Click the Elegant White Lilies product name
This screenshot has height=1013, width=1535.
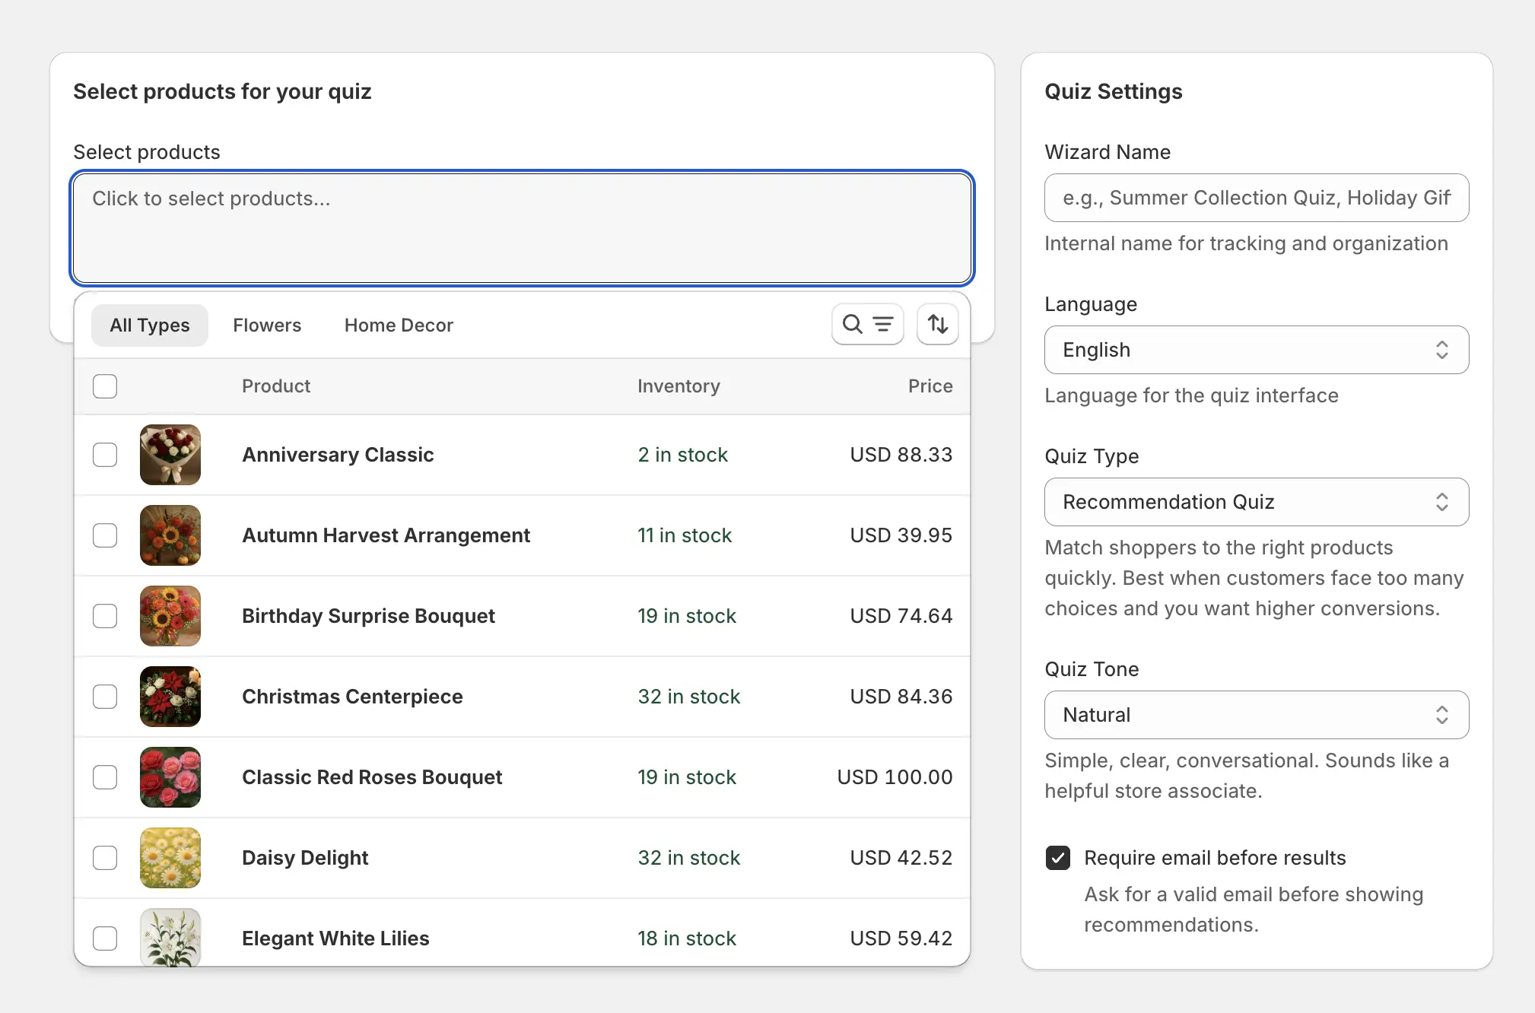pos(335,938)
